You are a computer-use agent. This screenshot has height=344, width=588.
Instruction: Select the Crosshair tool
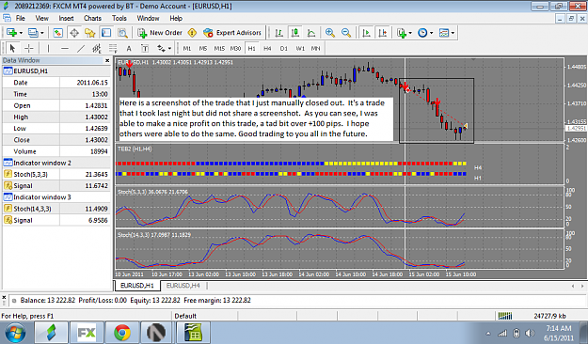pos(29,48)
